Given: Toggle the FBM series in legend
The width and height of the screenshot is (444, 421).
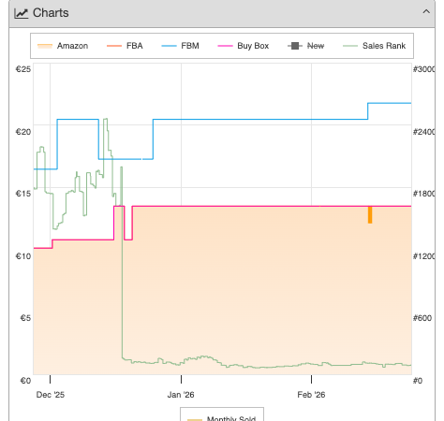Looking at the screenshot, I should pos(180,46).
